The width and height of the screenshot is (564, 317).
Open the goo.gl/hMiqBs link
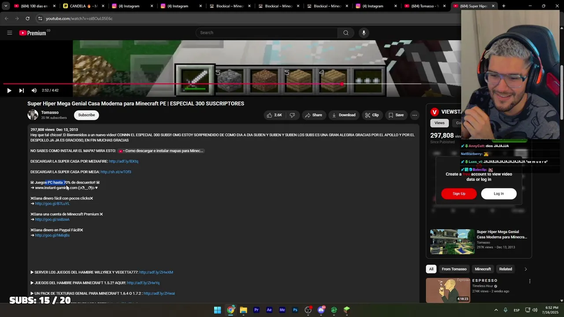point(52,235)
